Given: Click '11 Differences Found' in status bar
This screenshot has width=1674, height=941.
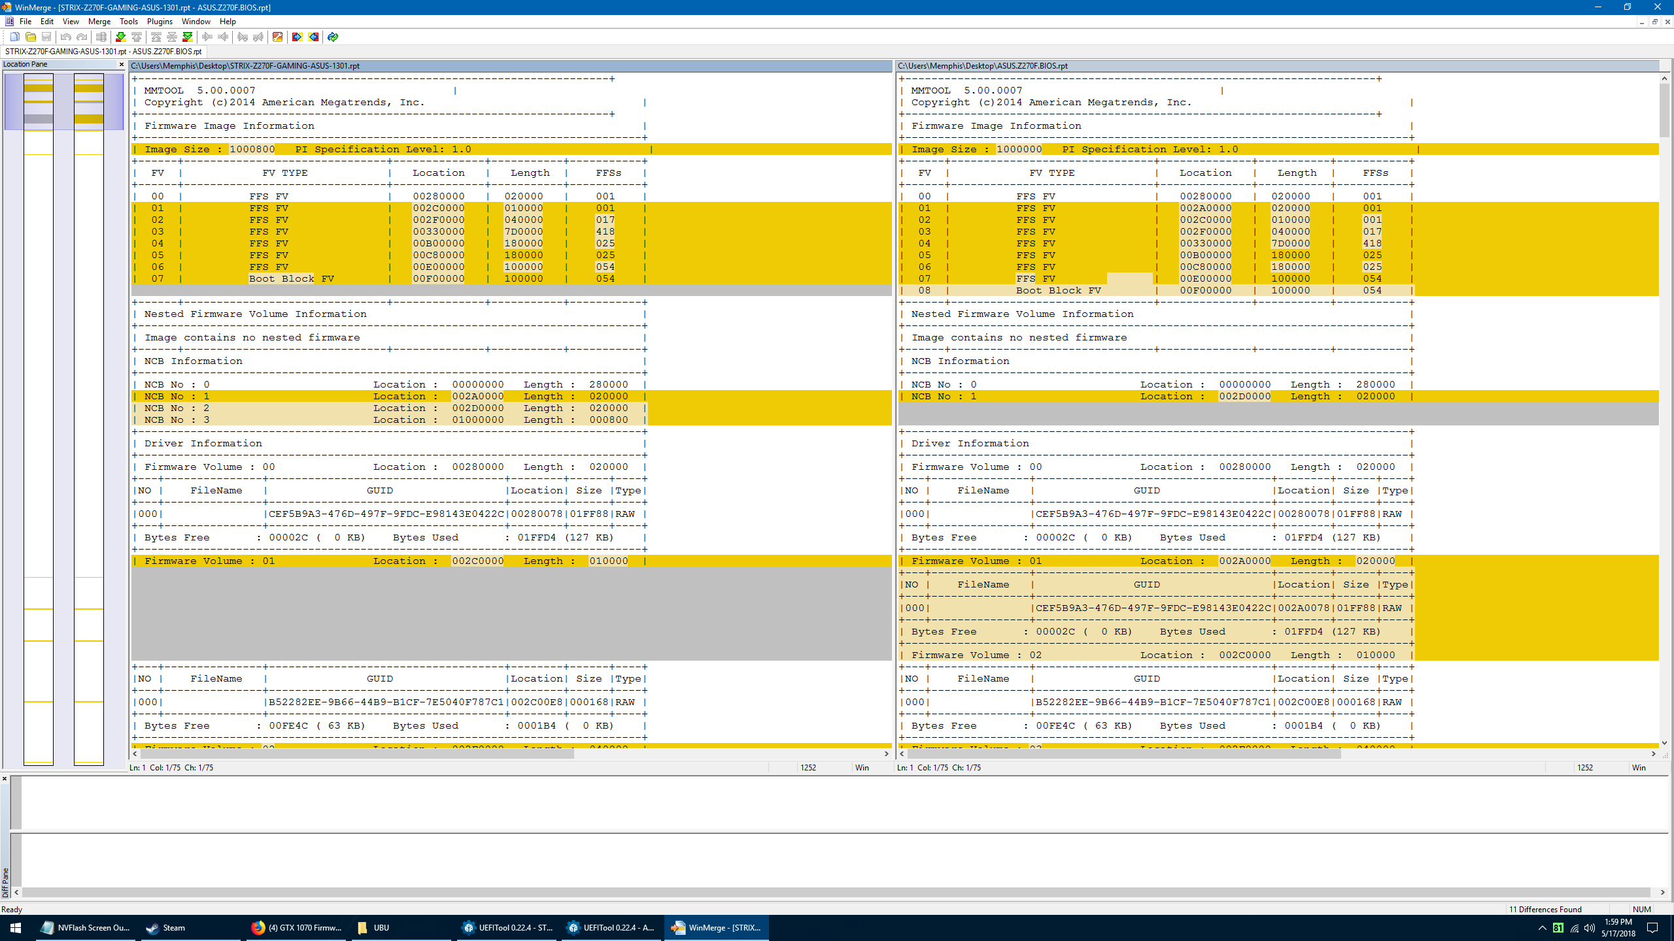Looking at the screenshot, I should point(1545,910).
